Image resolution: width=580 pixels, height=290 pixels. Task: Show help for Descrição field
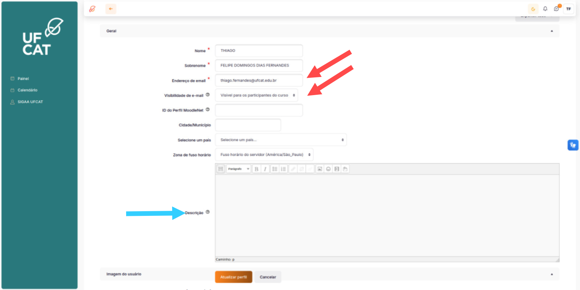208,212
